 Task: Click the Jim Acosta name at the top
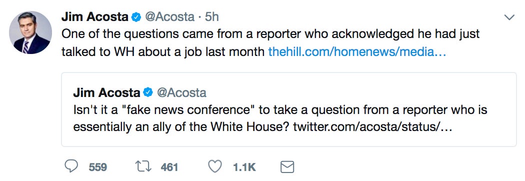(x=95, y=17)
